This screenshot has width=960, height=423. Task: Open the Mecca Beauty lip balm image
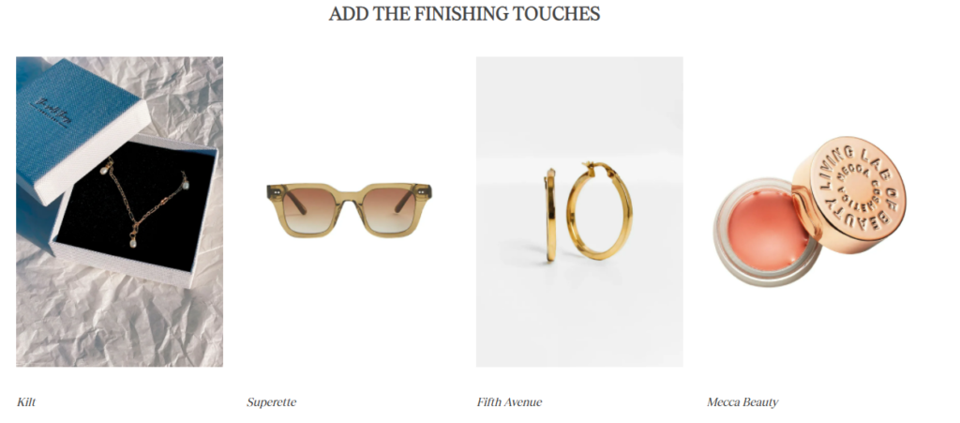(x=809, y=211)
